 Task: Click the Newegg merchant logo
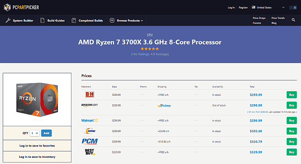coord(90,131)
